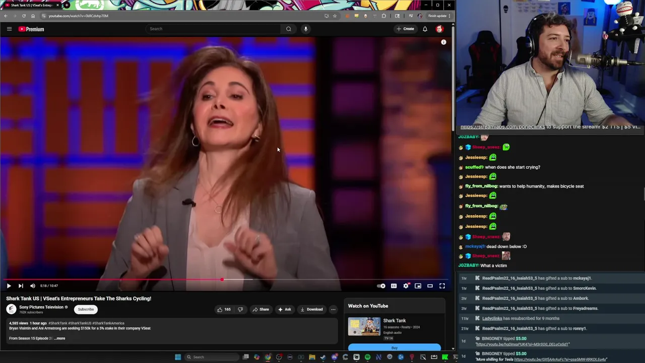The image size is (645, 363).
Task: Click the Shark Tank show thumbnail
Action: coord(364,327)
